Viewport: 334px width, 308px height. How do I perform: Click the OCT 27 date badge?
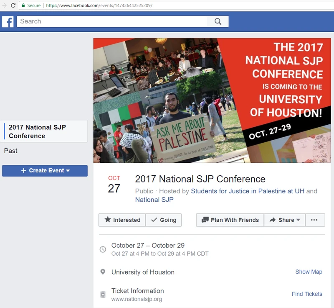pyautogui.click(x=114, y=184)
